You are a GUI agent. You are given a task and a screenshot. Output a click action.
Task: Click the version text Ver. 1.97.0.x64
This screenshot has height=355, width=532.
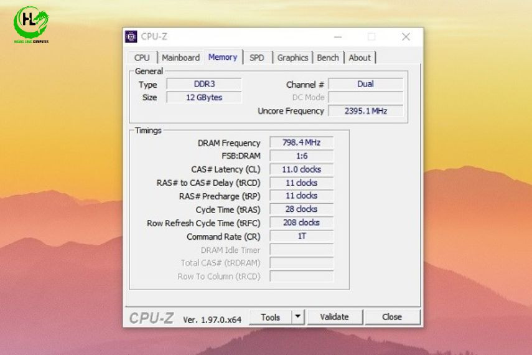point(212,319)
